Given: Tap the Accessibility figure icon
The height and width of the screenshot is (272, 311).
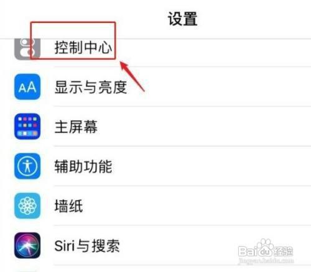Looking at the screenshot, I should 27,166.
